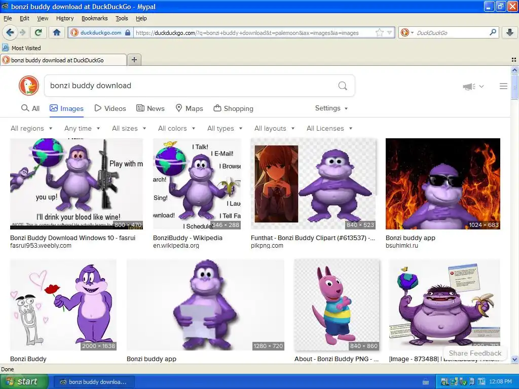
Task: Open the BonziBuddy - Wikipedia title link
Action: (x=188, y=238)
